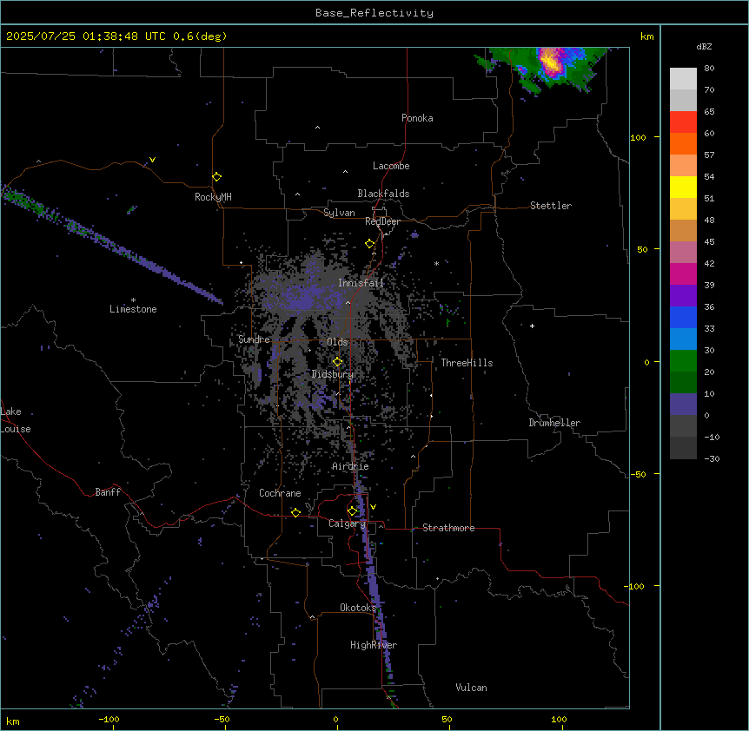Click the km label at bottom left

tap(13, 721)
